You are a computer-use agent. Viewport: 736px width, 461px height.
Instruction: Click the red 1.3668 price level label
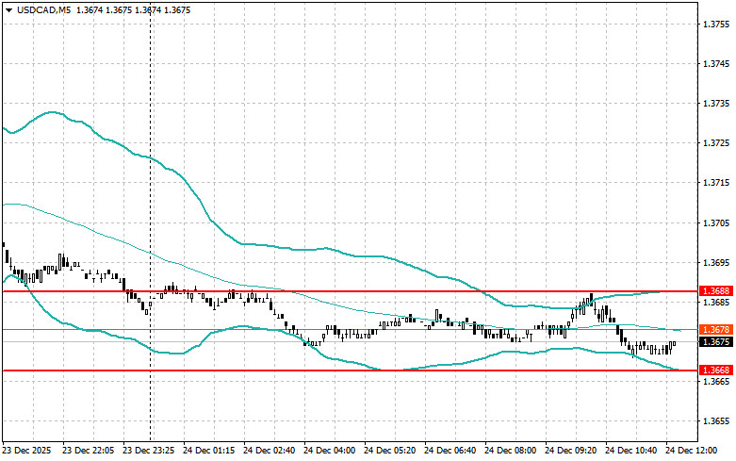coord(716,370)
